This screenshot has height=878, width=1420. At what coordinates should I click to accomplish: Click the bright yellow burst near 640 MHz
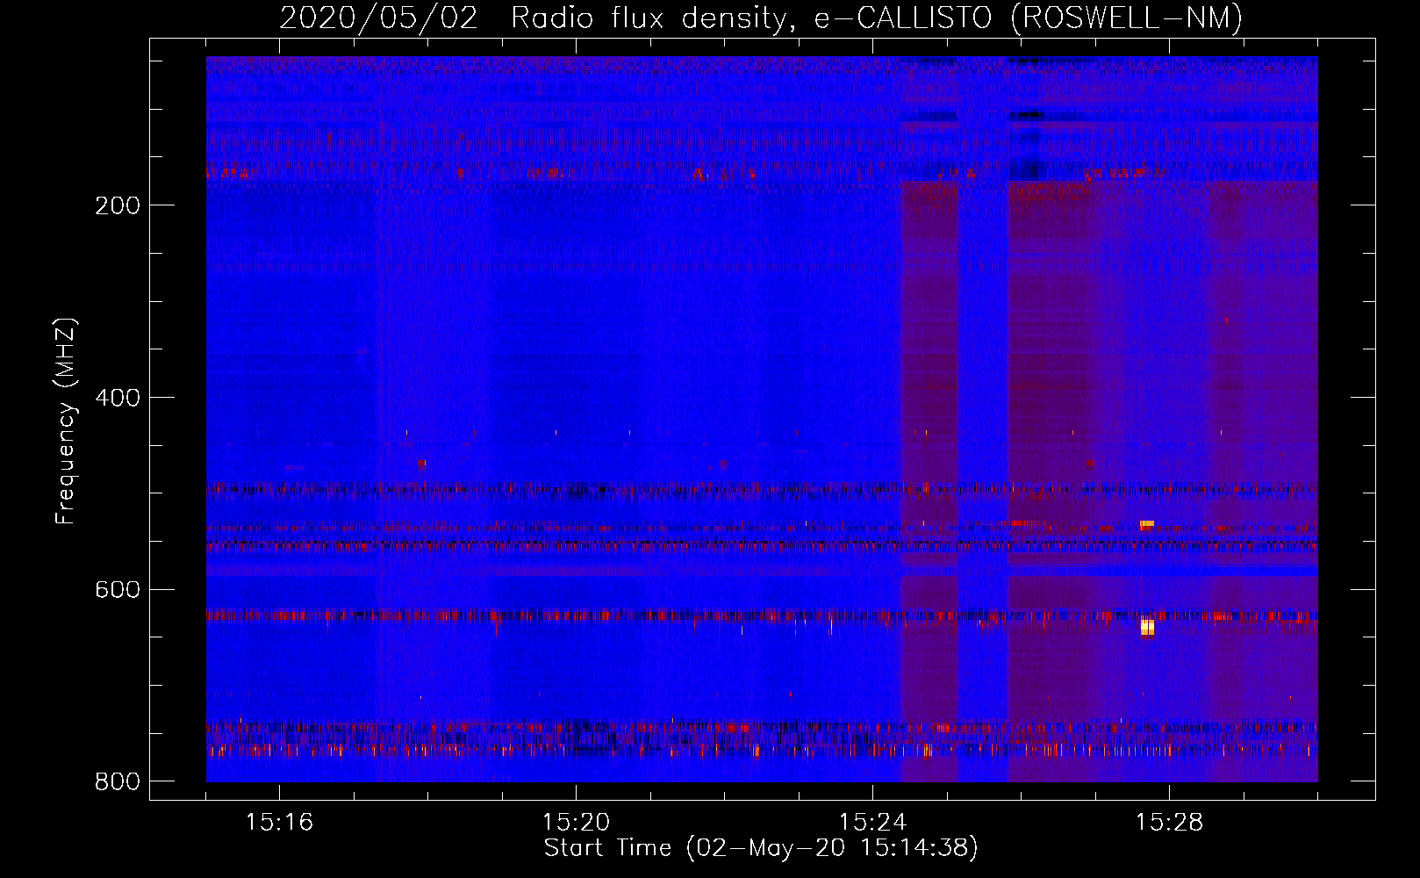pyautogui.click(x=1147, y=627)
